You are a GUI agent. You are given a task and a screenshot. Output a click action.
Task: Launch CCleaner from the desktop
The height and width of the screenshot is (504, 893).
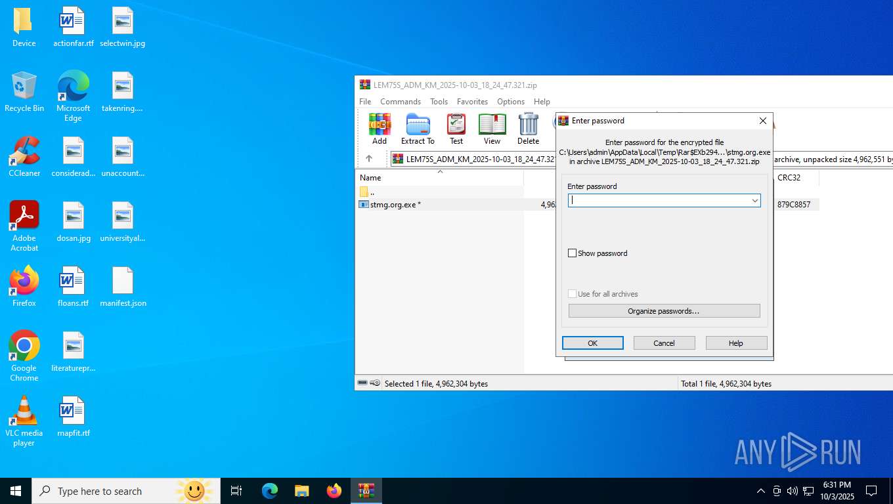(x=24, y=157)
